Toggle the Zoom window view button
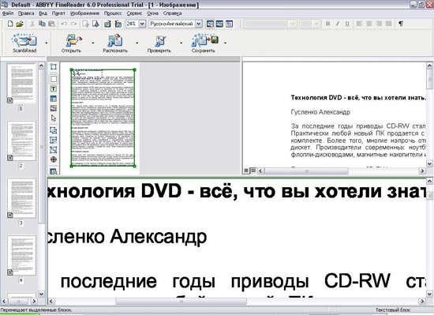This screenshot has width=434, height=315. pyautogui.click(x=219, y=24)
